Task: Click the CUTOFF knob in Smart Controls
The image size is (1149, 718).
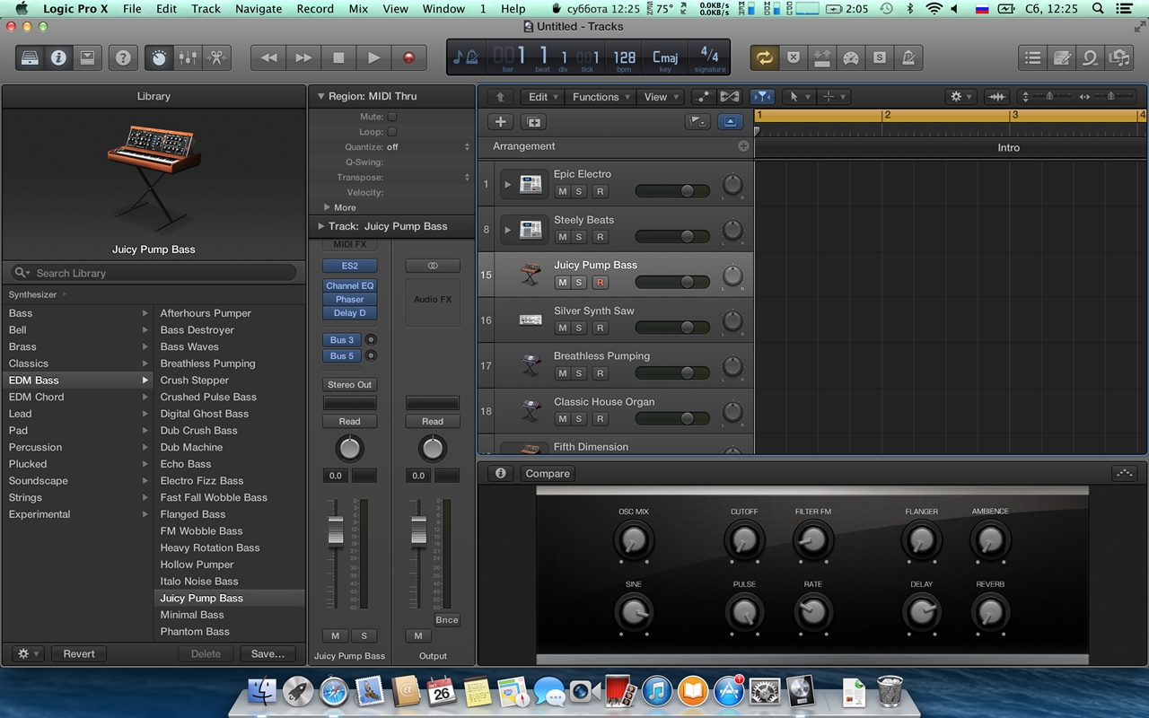Action: point(743,540)
